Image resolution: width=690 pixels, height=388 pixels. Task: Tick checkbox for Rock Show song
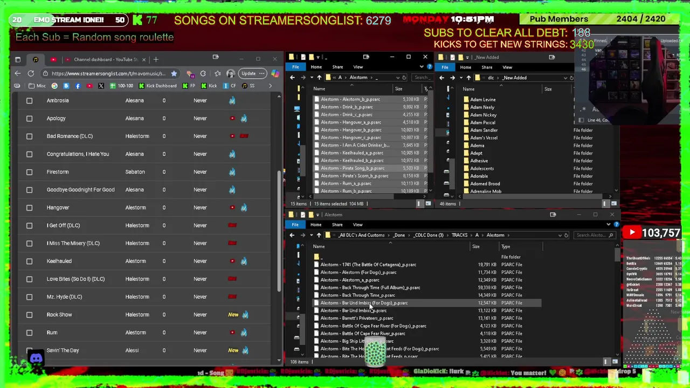(x=30, y=315)
